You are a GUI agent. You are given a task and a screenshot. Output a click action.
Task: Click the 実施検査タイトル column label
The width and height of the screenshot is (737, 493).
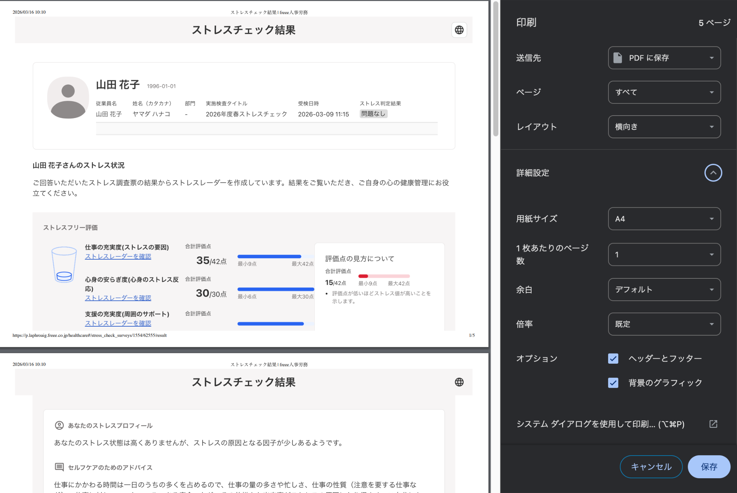coord(226,103)
